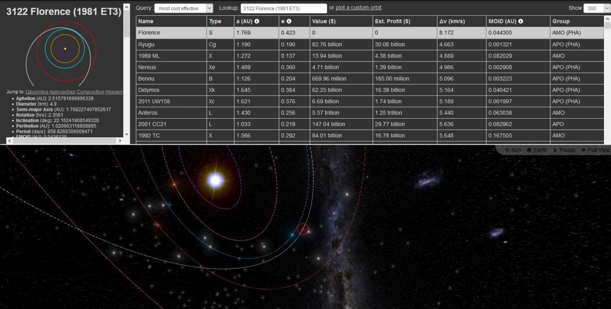The width and height of the screenshot is (611, 309).
Task: Click the info panel's horizontal scrollbar right arrow
Action: tap(120, 141)
